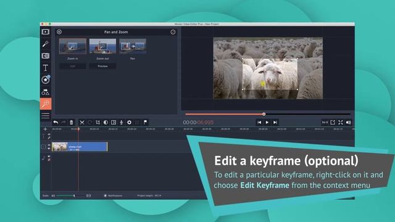The width and height of the screenshot is (395, 222).
Task: Click the timecode display 00:00:06.995
Action: point(198,122)
